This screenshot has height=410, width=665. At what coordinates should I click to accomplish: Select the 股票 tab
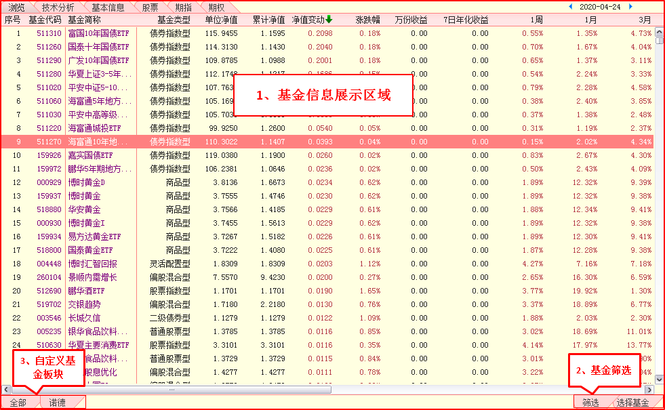point(150,7)
